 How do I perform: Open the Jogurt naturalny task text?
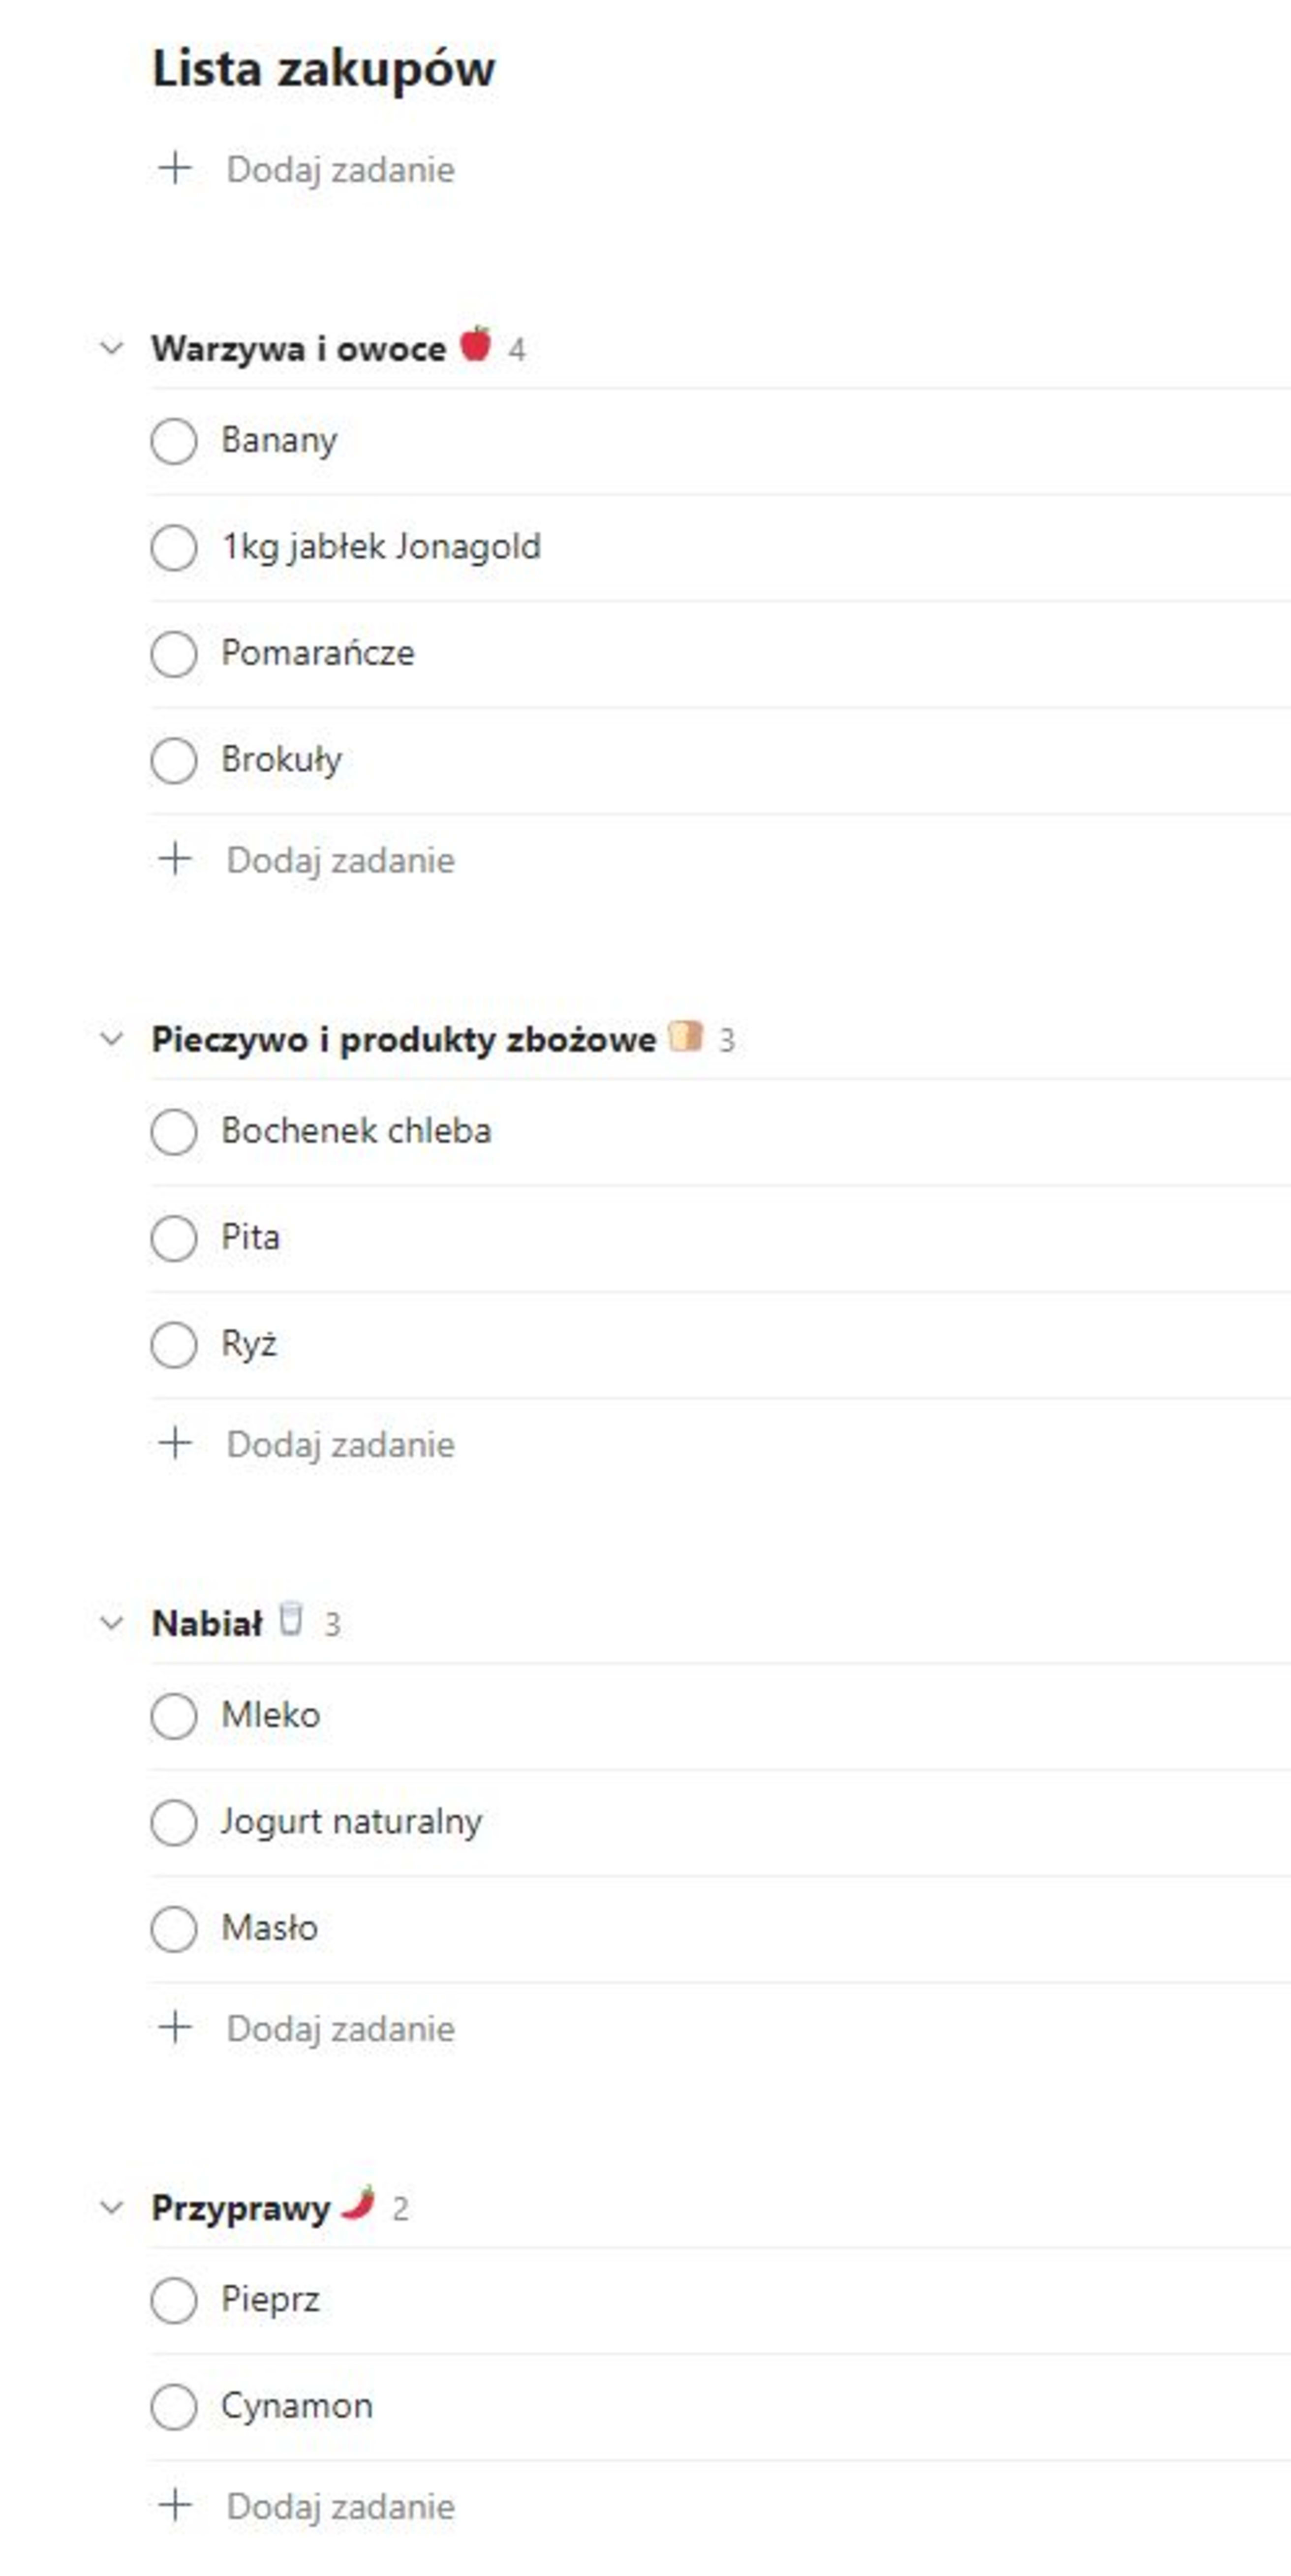(x=351, y=1822)
